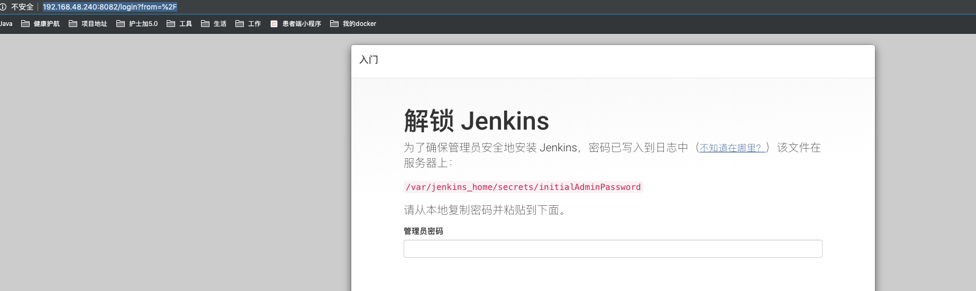
Task: Select the URL 192.168.48.240:8082 in address bar
Action: [110, 7]
